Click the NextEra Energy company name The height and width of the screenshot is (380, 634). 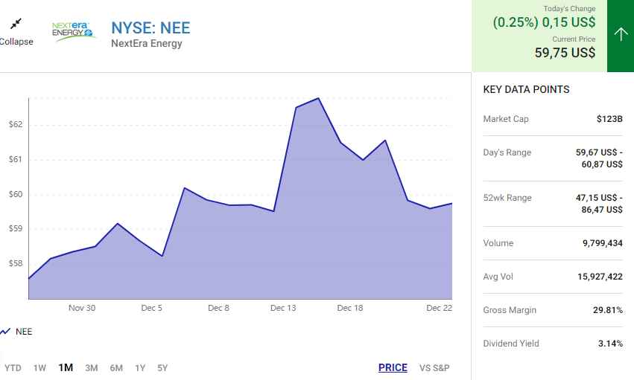click(x=146, y=44)
